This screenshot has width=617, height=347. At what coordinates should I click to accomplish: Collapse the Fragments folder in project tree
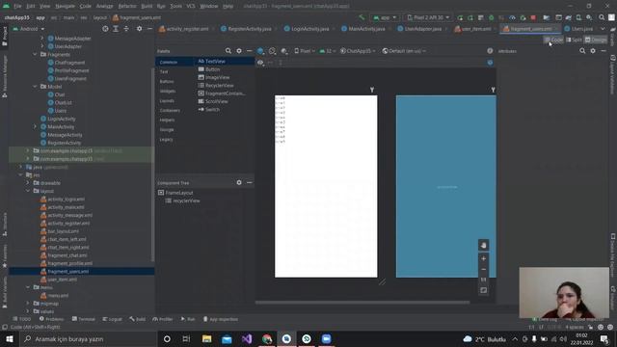click(35, 54)
